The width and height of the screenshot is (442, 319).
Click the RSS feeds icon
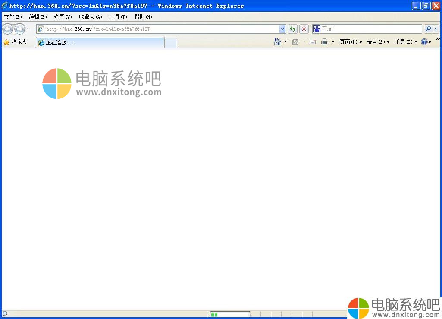point(295,42)
